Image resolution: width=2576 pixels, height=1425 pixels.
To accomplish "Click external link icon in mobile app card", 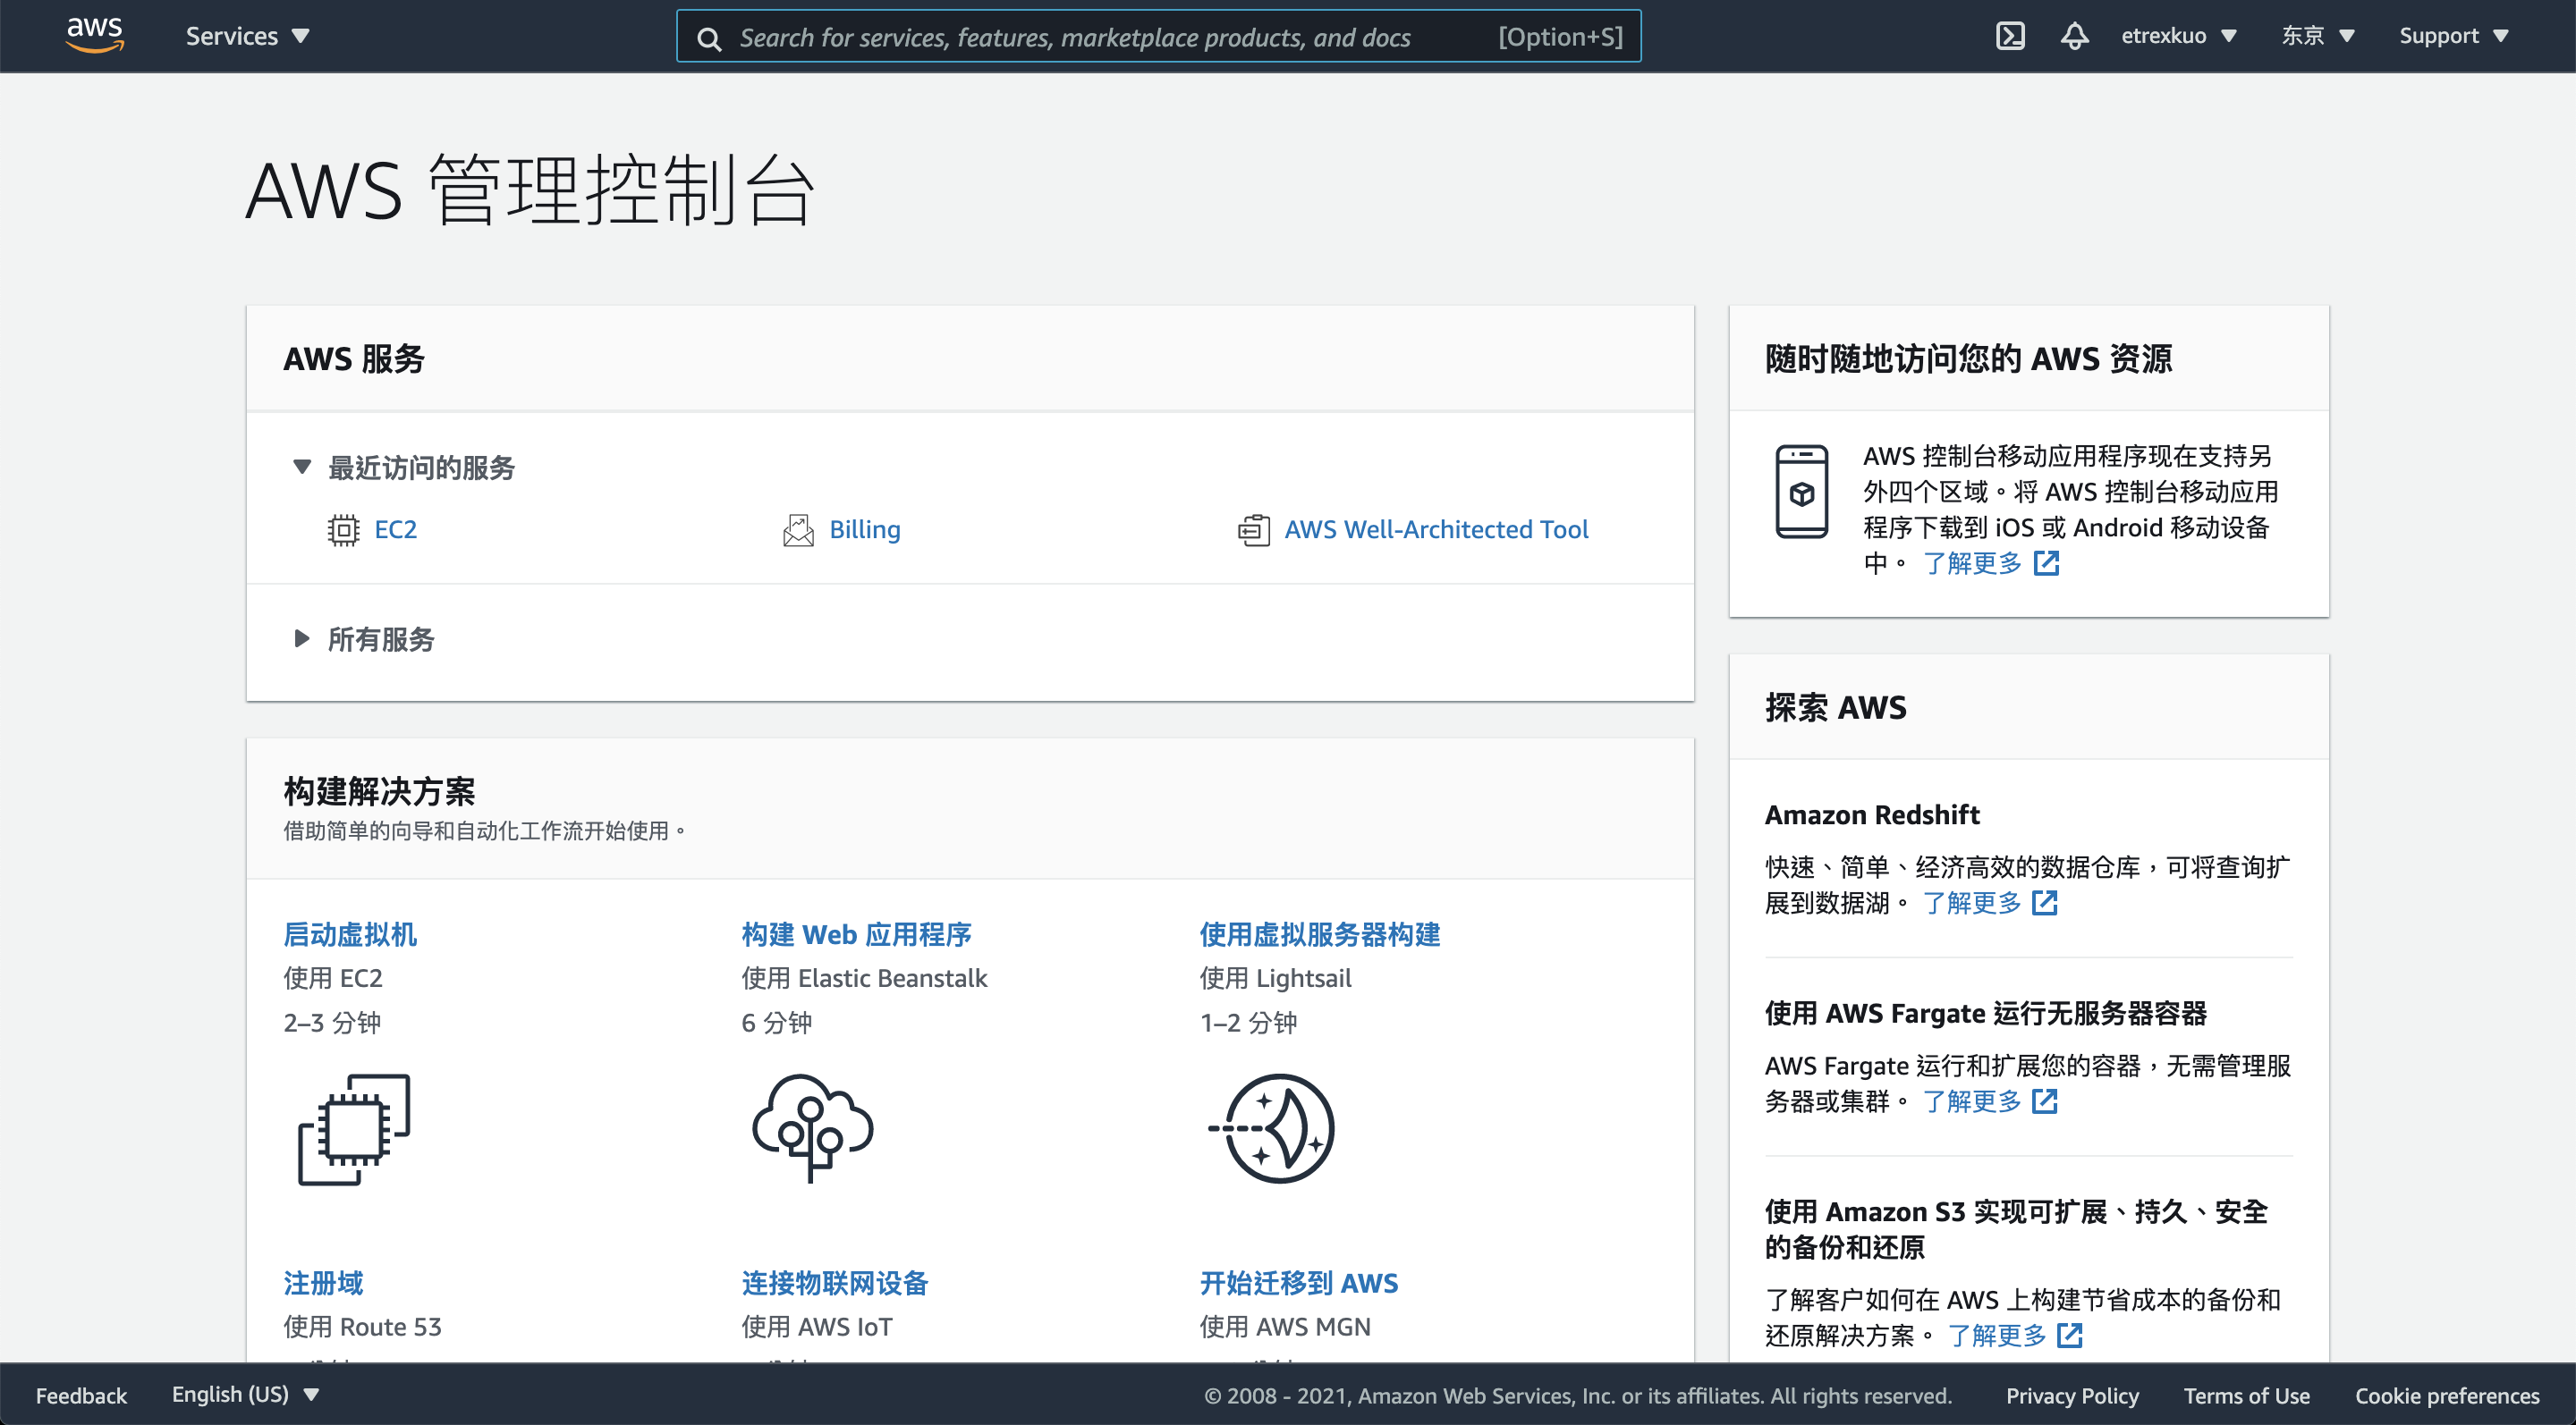I will point(2046,563).
